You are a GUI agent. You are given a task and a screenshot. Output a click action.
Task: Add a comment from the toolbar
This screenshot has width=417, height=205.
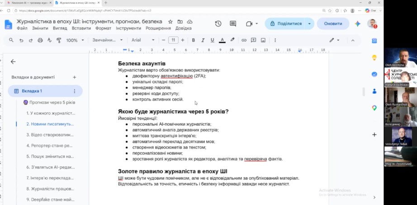[x=253, y=40]
